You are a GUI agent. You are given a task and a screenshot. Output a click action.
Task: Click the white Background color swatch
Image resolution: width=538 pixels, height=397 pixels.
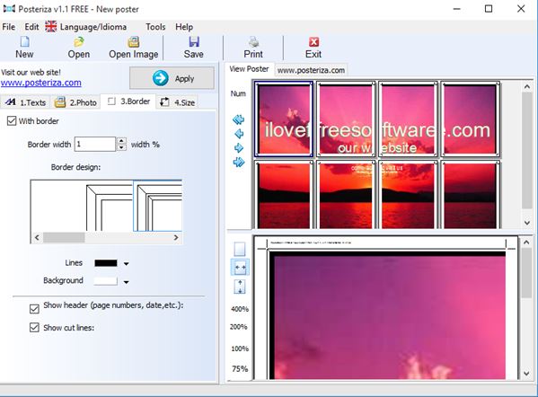pyautogui.click(x=106, y=281)
